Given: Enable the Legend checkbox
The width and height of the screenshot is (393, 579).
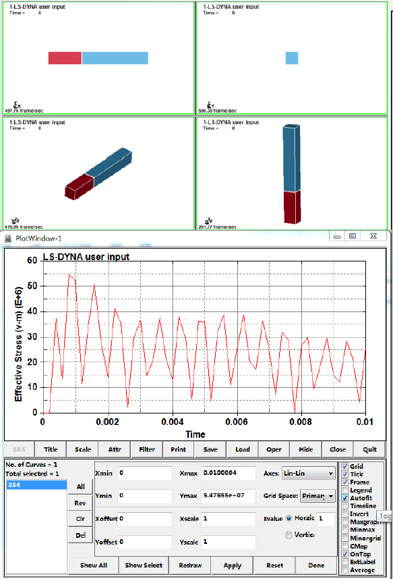Looking at the screenshot, I should pyautogui.click(x=344, y=490).
